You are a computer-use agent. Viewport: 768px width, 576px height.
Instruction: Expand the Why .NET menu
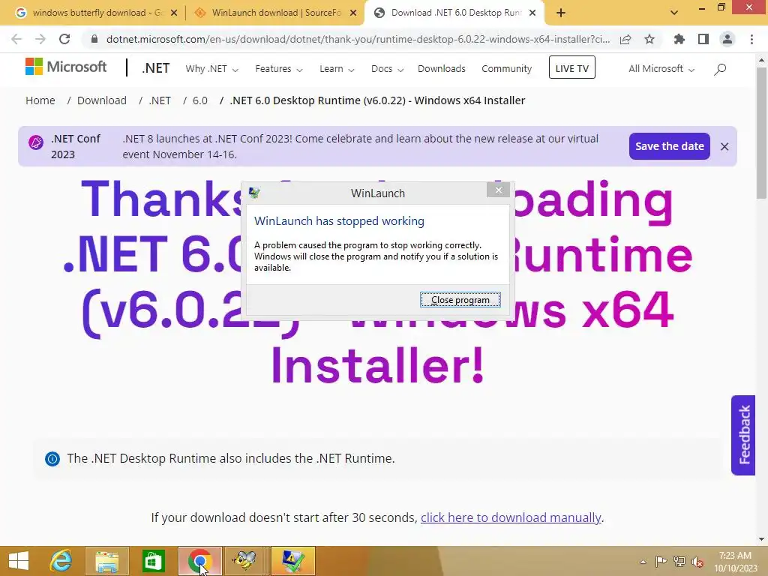pos(211,69)
